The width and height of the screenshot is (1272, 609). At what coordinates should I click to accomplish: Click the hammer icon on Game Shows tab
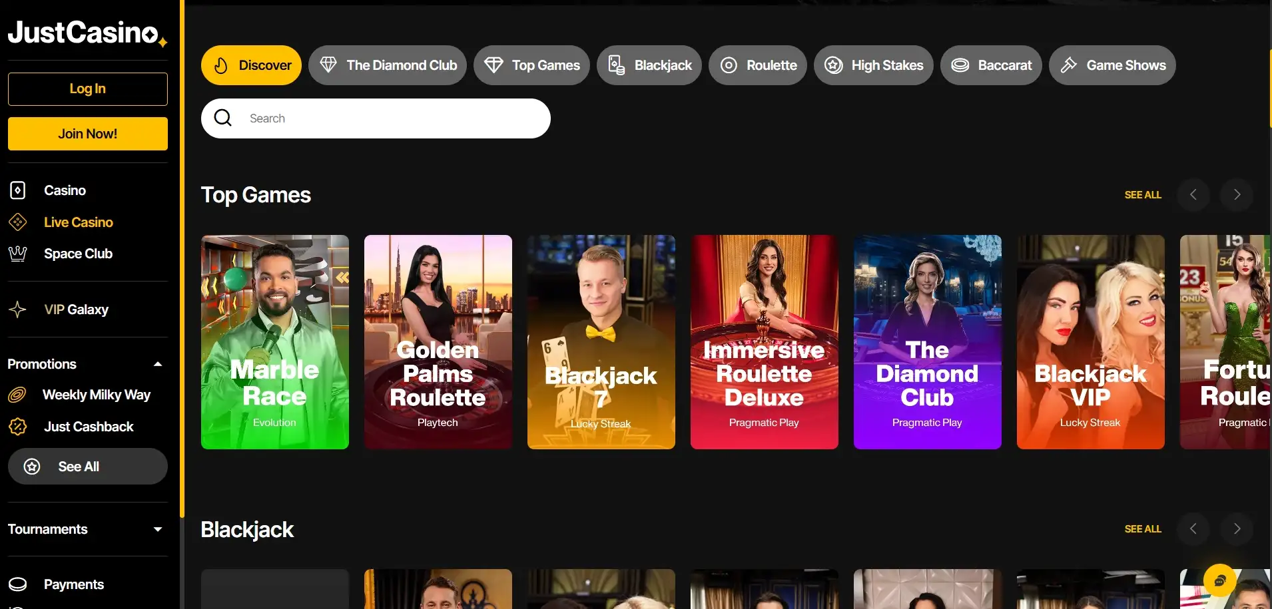[x=1069, y=65]
